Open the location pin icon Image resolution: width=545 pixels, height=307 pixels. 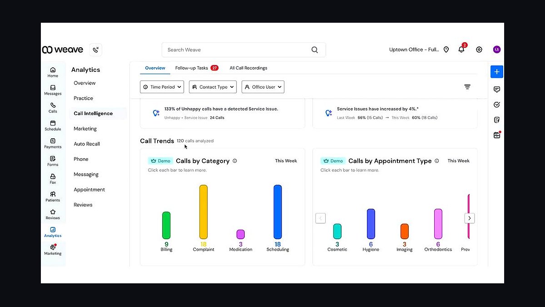446,50
